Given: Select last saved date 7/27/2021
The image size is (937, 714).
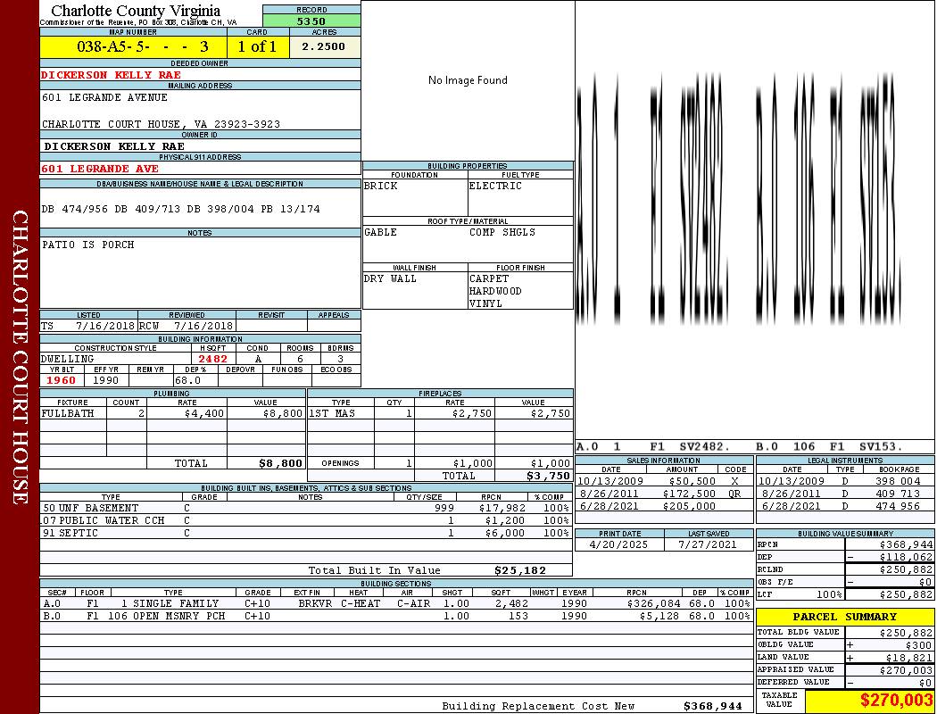Looking at the screenshot, I should [708, 545].
